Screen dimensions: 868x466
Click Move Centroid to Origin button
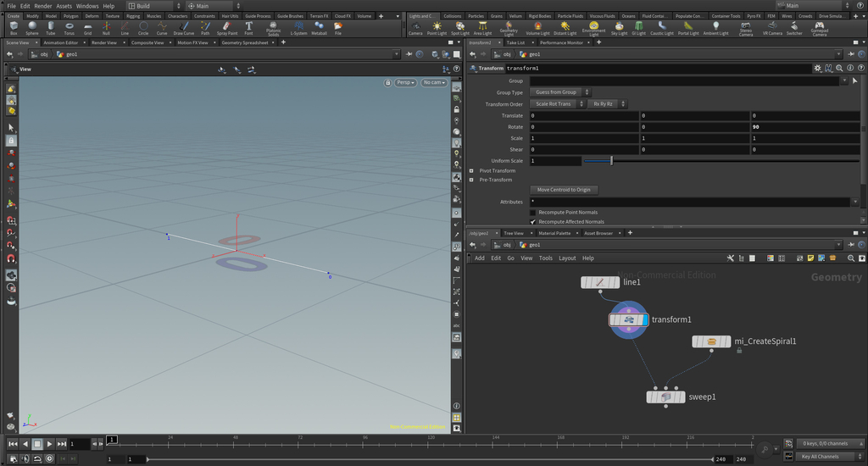(564, 190)
